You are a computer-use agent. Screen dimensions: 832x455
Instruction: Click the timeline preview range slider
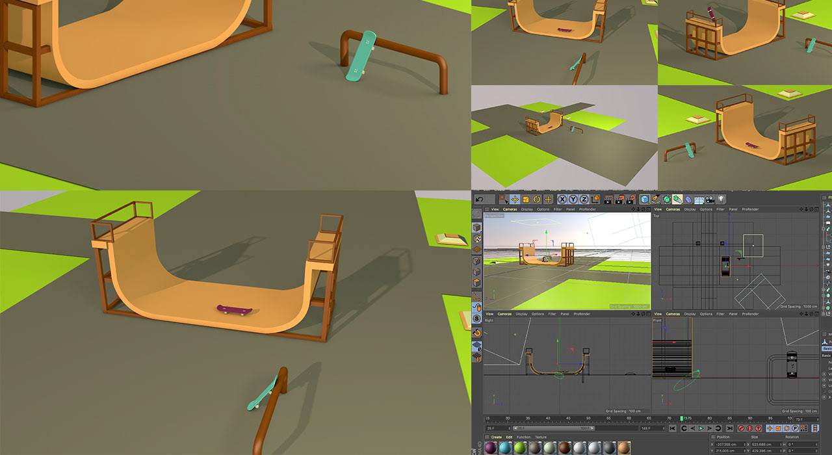[x=554, y=428]
